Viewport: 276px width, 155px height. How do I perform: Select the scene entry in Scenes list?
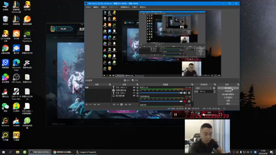(98, 87)
